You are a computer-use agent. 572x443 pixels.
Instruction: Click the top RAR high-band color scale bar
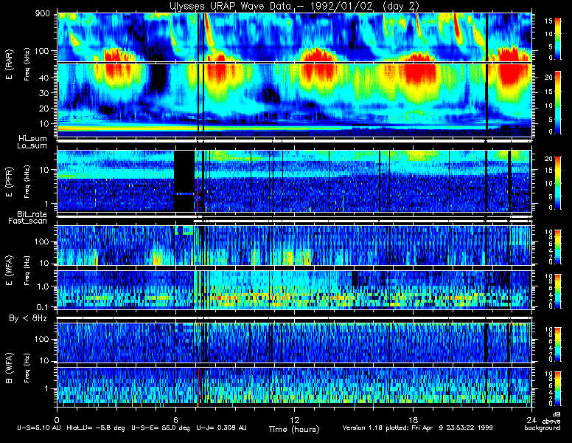558,38
